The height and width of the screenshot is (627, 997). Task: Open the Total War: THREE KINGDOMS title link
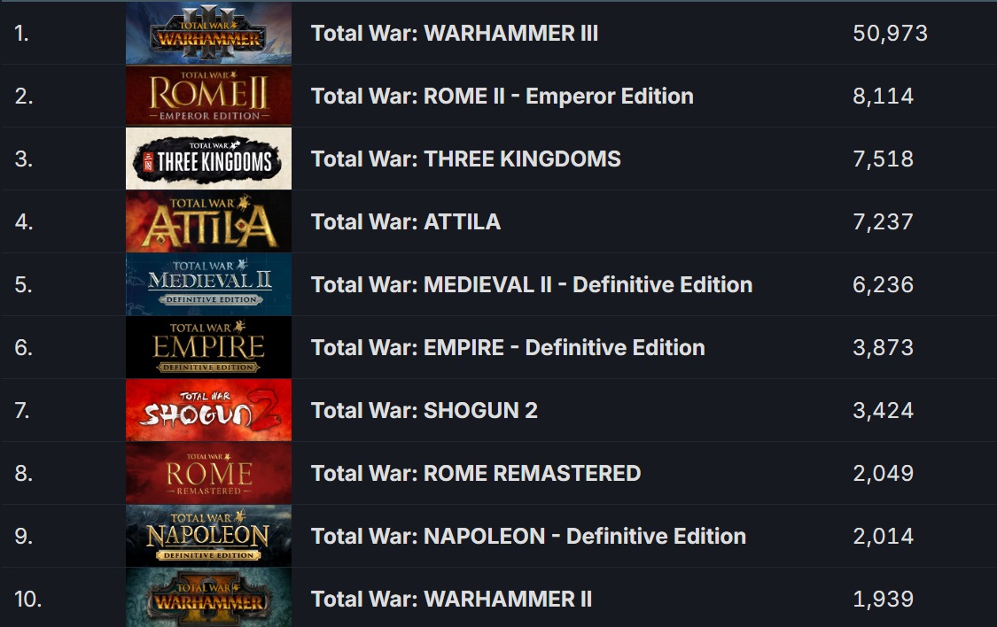465,159
